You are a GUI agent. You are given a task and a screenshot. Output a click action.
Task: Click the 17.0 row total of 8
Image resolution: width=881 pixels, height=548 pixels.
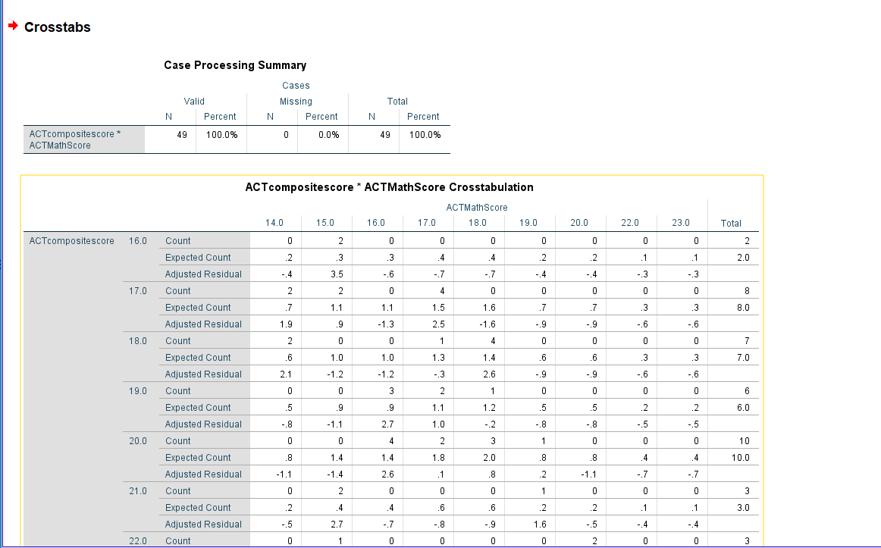[747, 291]
